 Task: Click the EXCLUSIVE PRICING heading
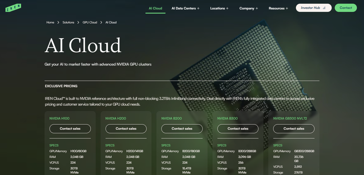61,86
